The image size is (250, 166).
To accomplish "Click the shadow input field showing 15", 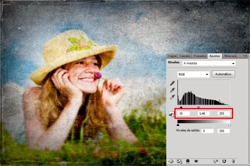I will [x=184, y=113].
